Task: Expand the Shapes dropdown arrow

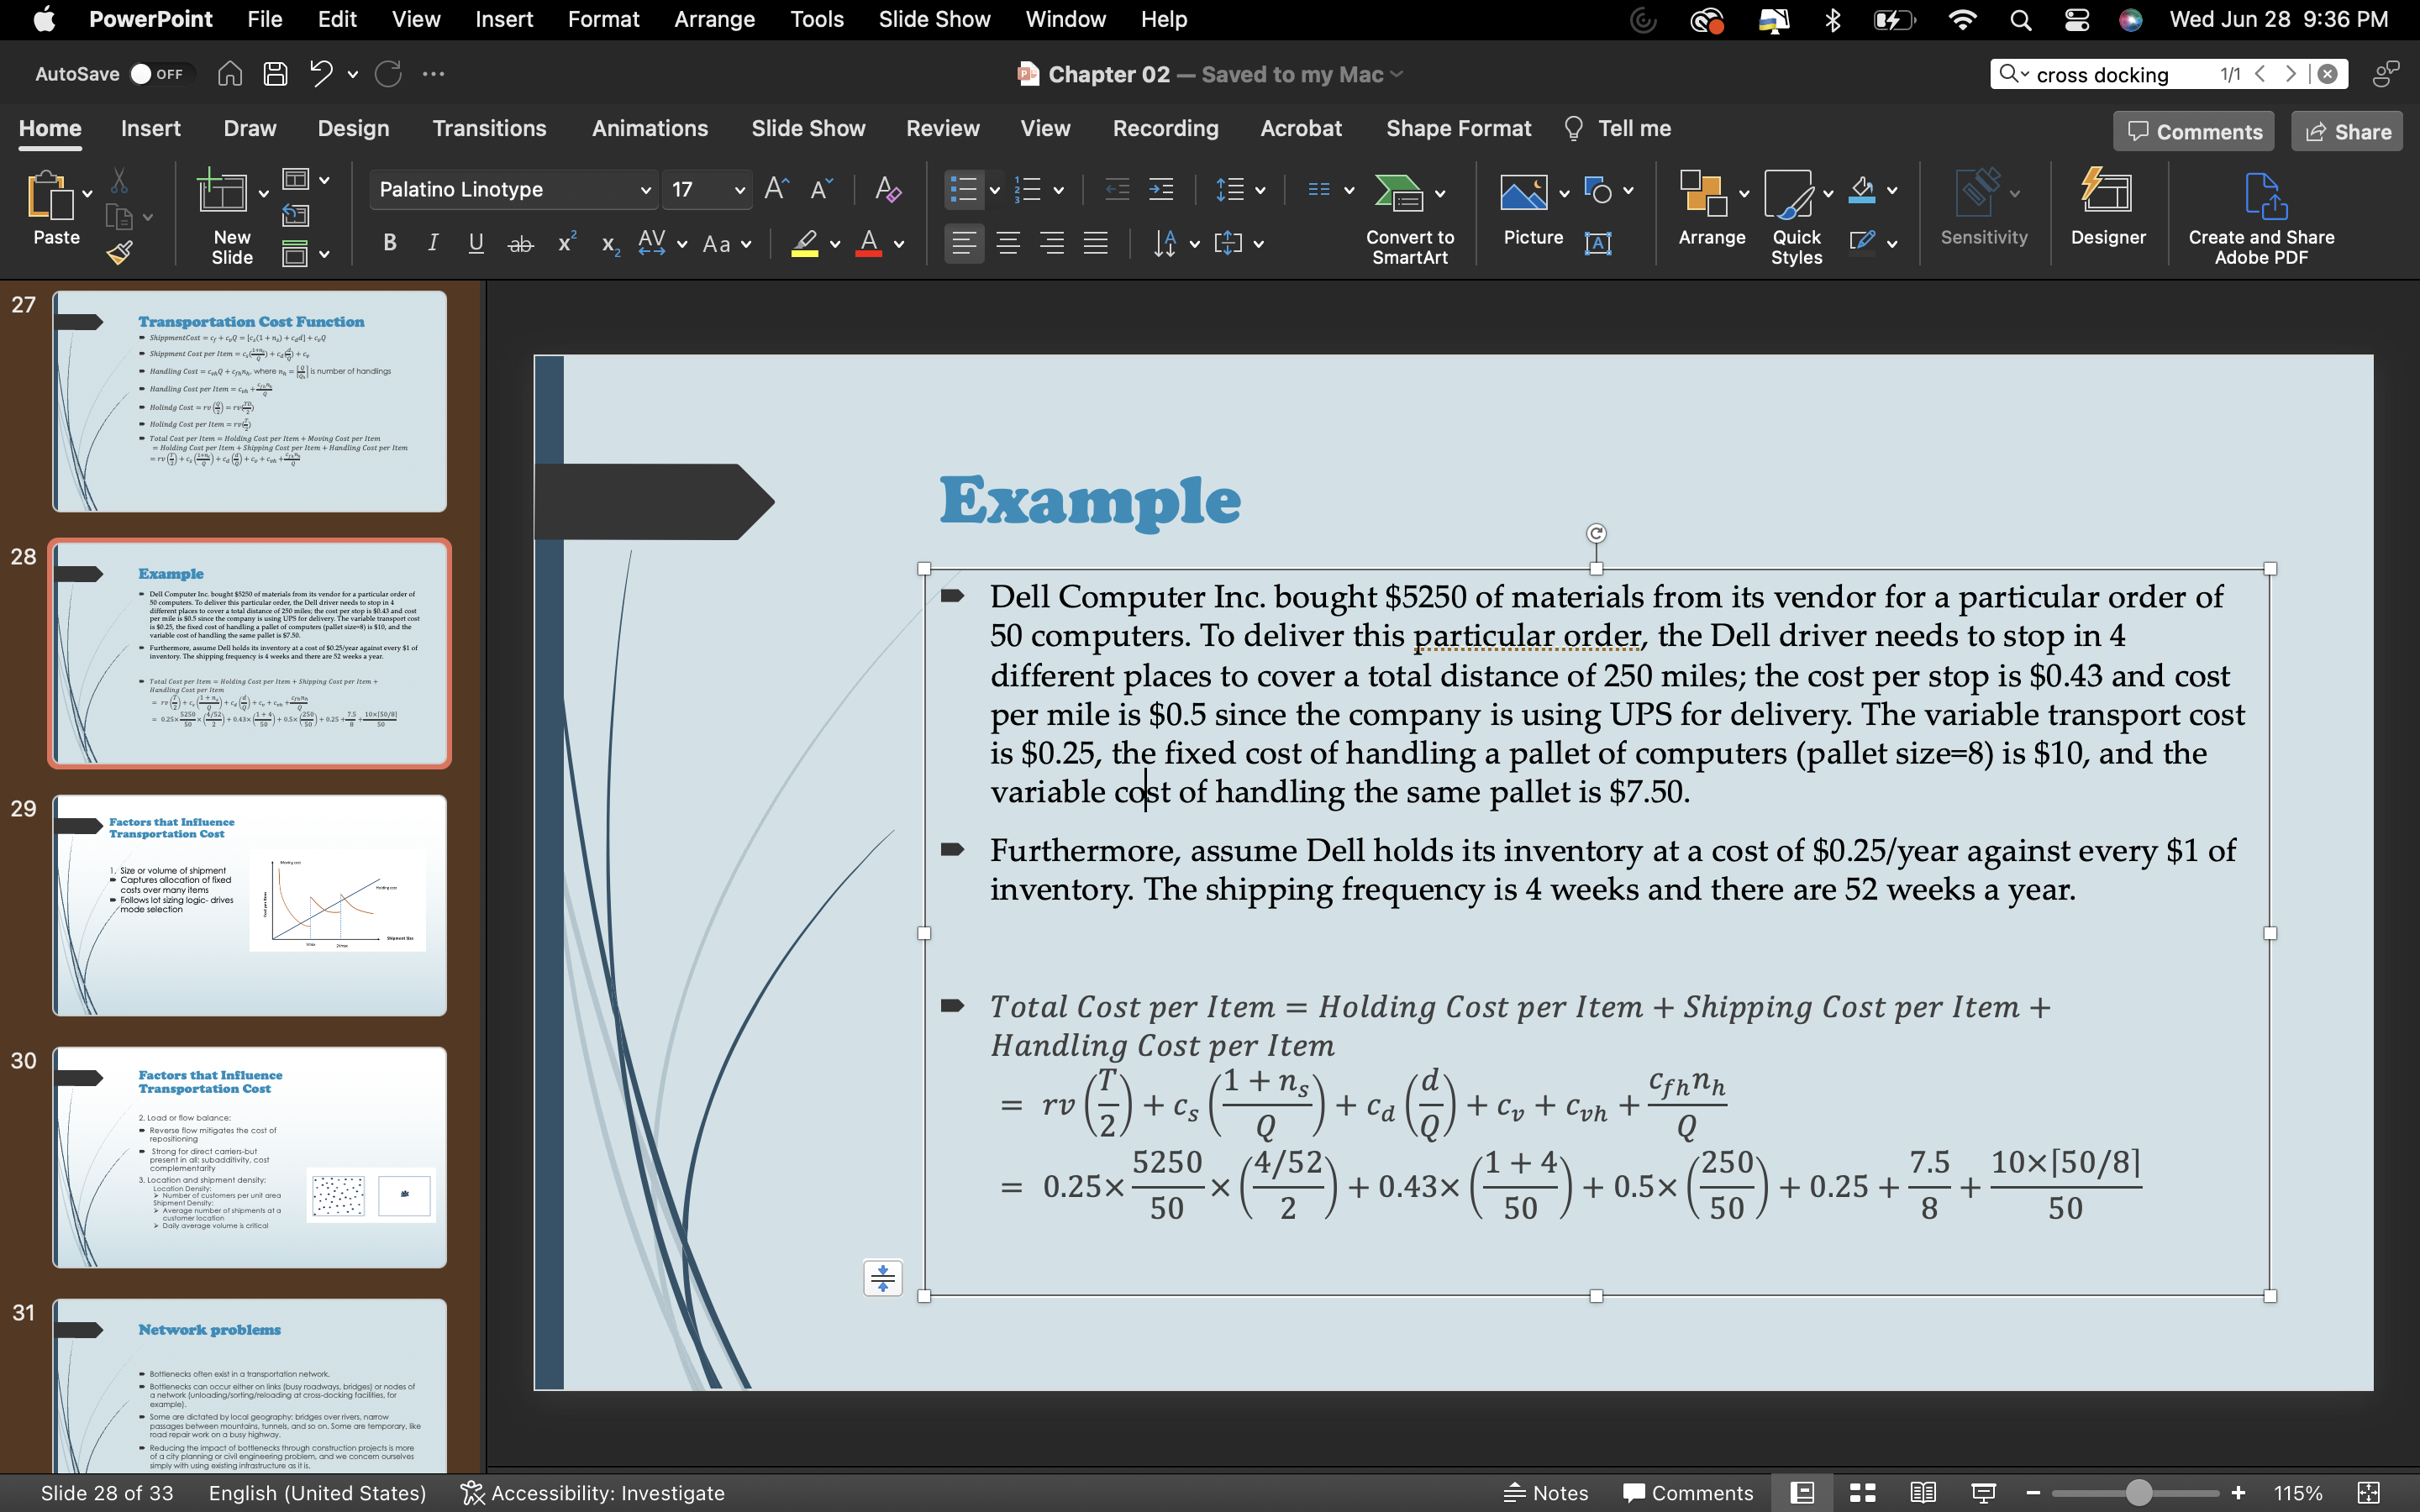Action: click(1629, 190)
